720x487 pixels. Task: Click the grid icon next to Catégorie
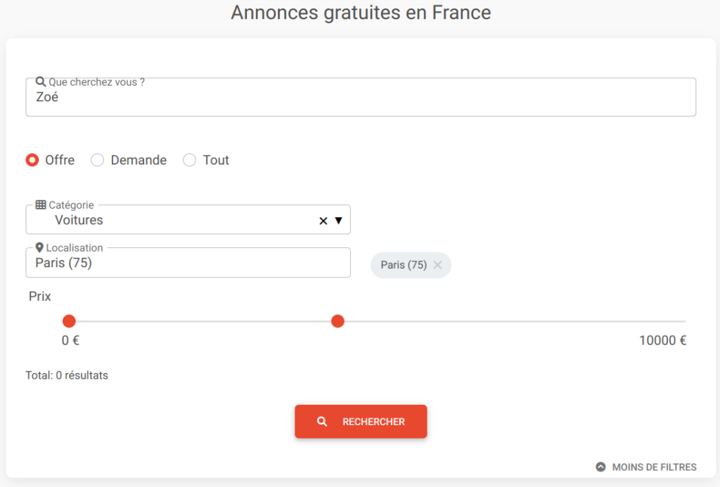coord(41,205)
